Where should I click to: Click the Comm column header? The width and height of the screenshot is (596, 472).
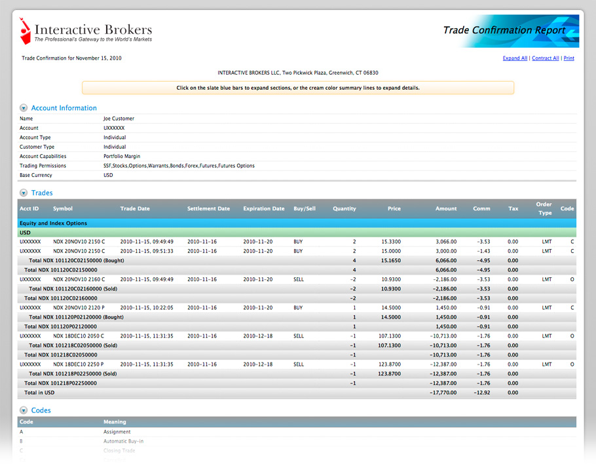[481, 208]
